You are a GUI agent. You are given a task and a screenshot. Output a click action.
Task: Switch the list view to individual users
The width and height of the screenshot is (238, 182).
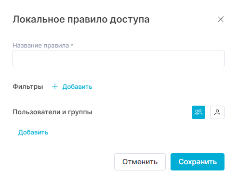217,112
